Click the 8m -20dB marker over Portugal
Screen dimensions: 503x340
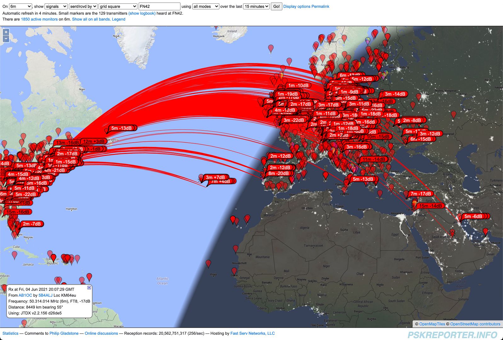point(278,173)
